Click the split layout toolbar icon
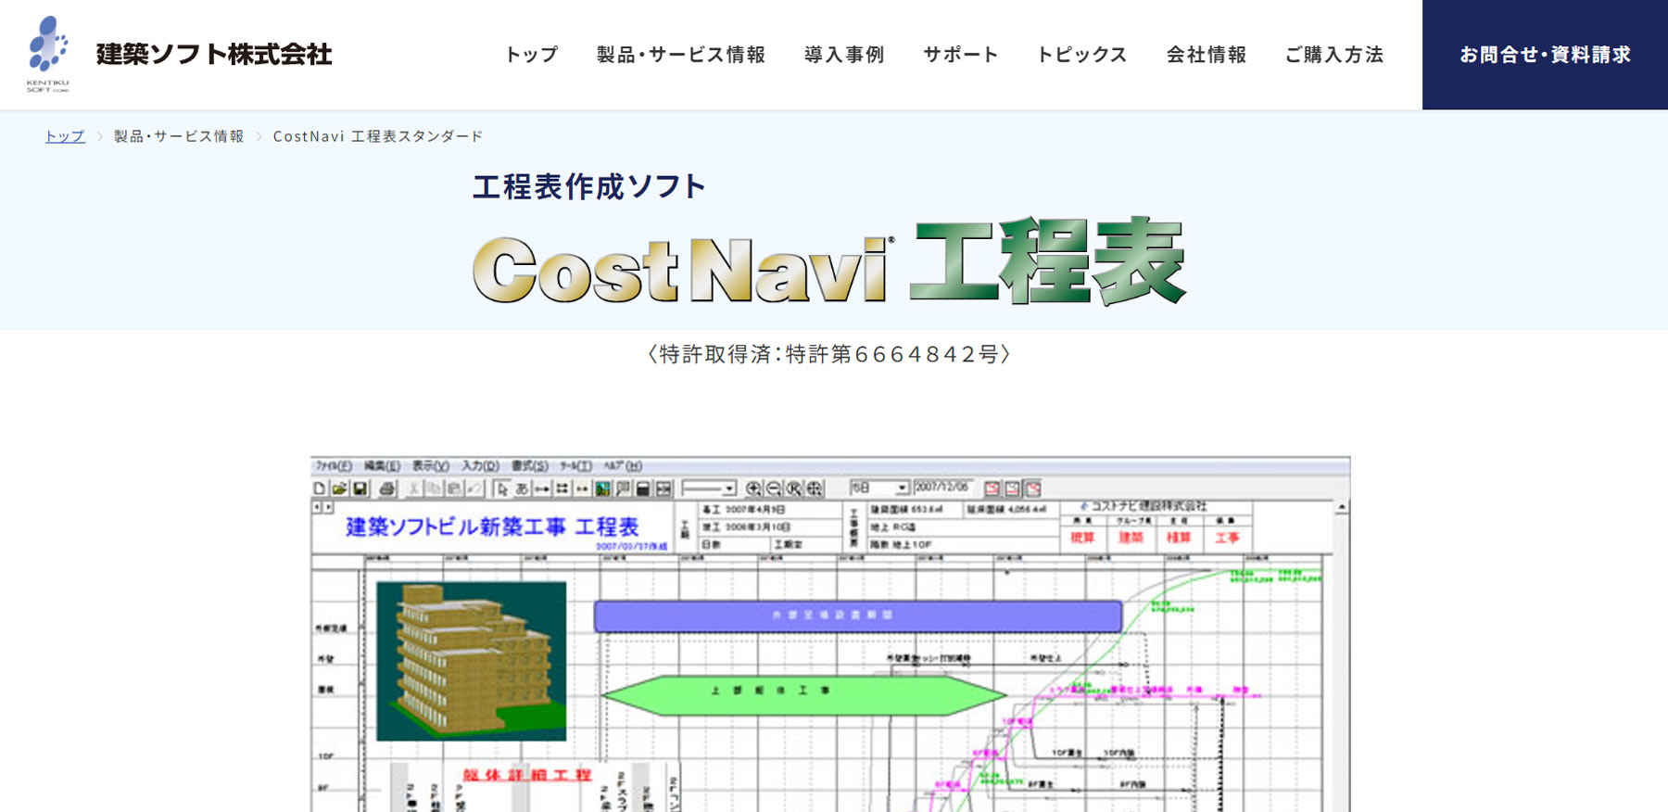This screenshot has width=1668, height=812. click(663, 488)
